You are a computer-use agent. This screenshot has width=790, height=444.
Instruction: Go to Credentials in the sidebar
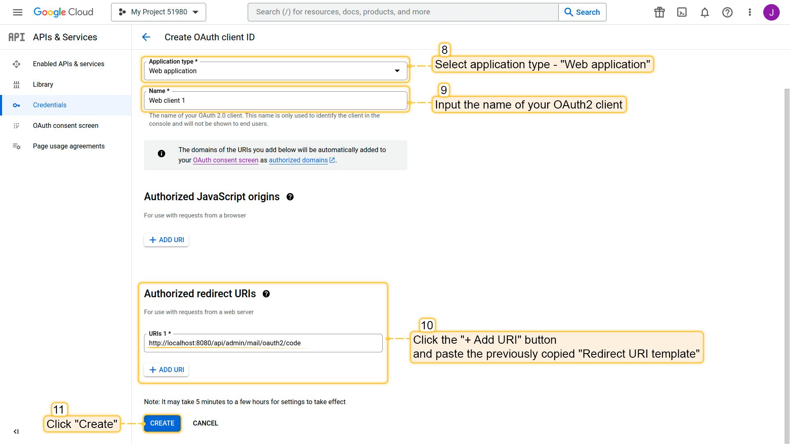coord(49,105)
